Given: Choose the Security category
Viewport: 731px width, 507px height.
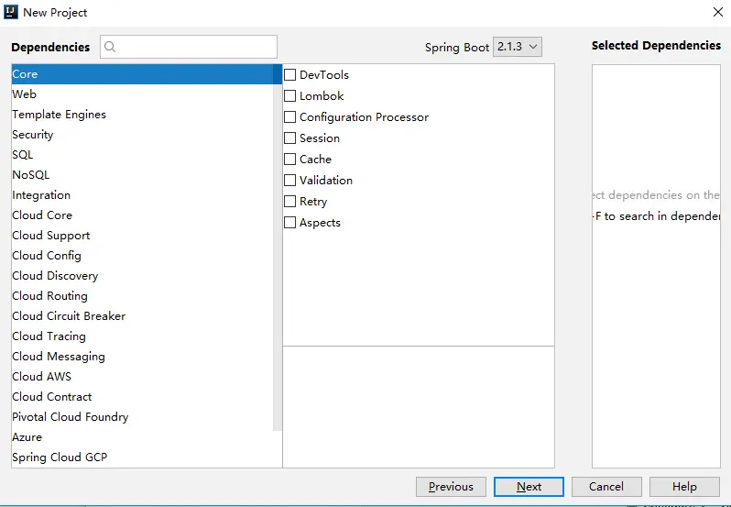Looking at the screenshot, I should tap(142, 135).
